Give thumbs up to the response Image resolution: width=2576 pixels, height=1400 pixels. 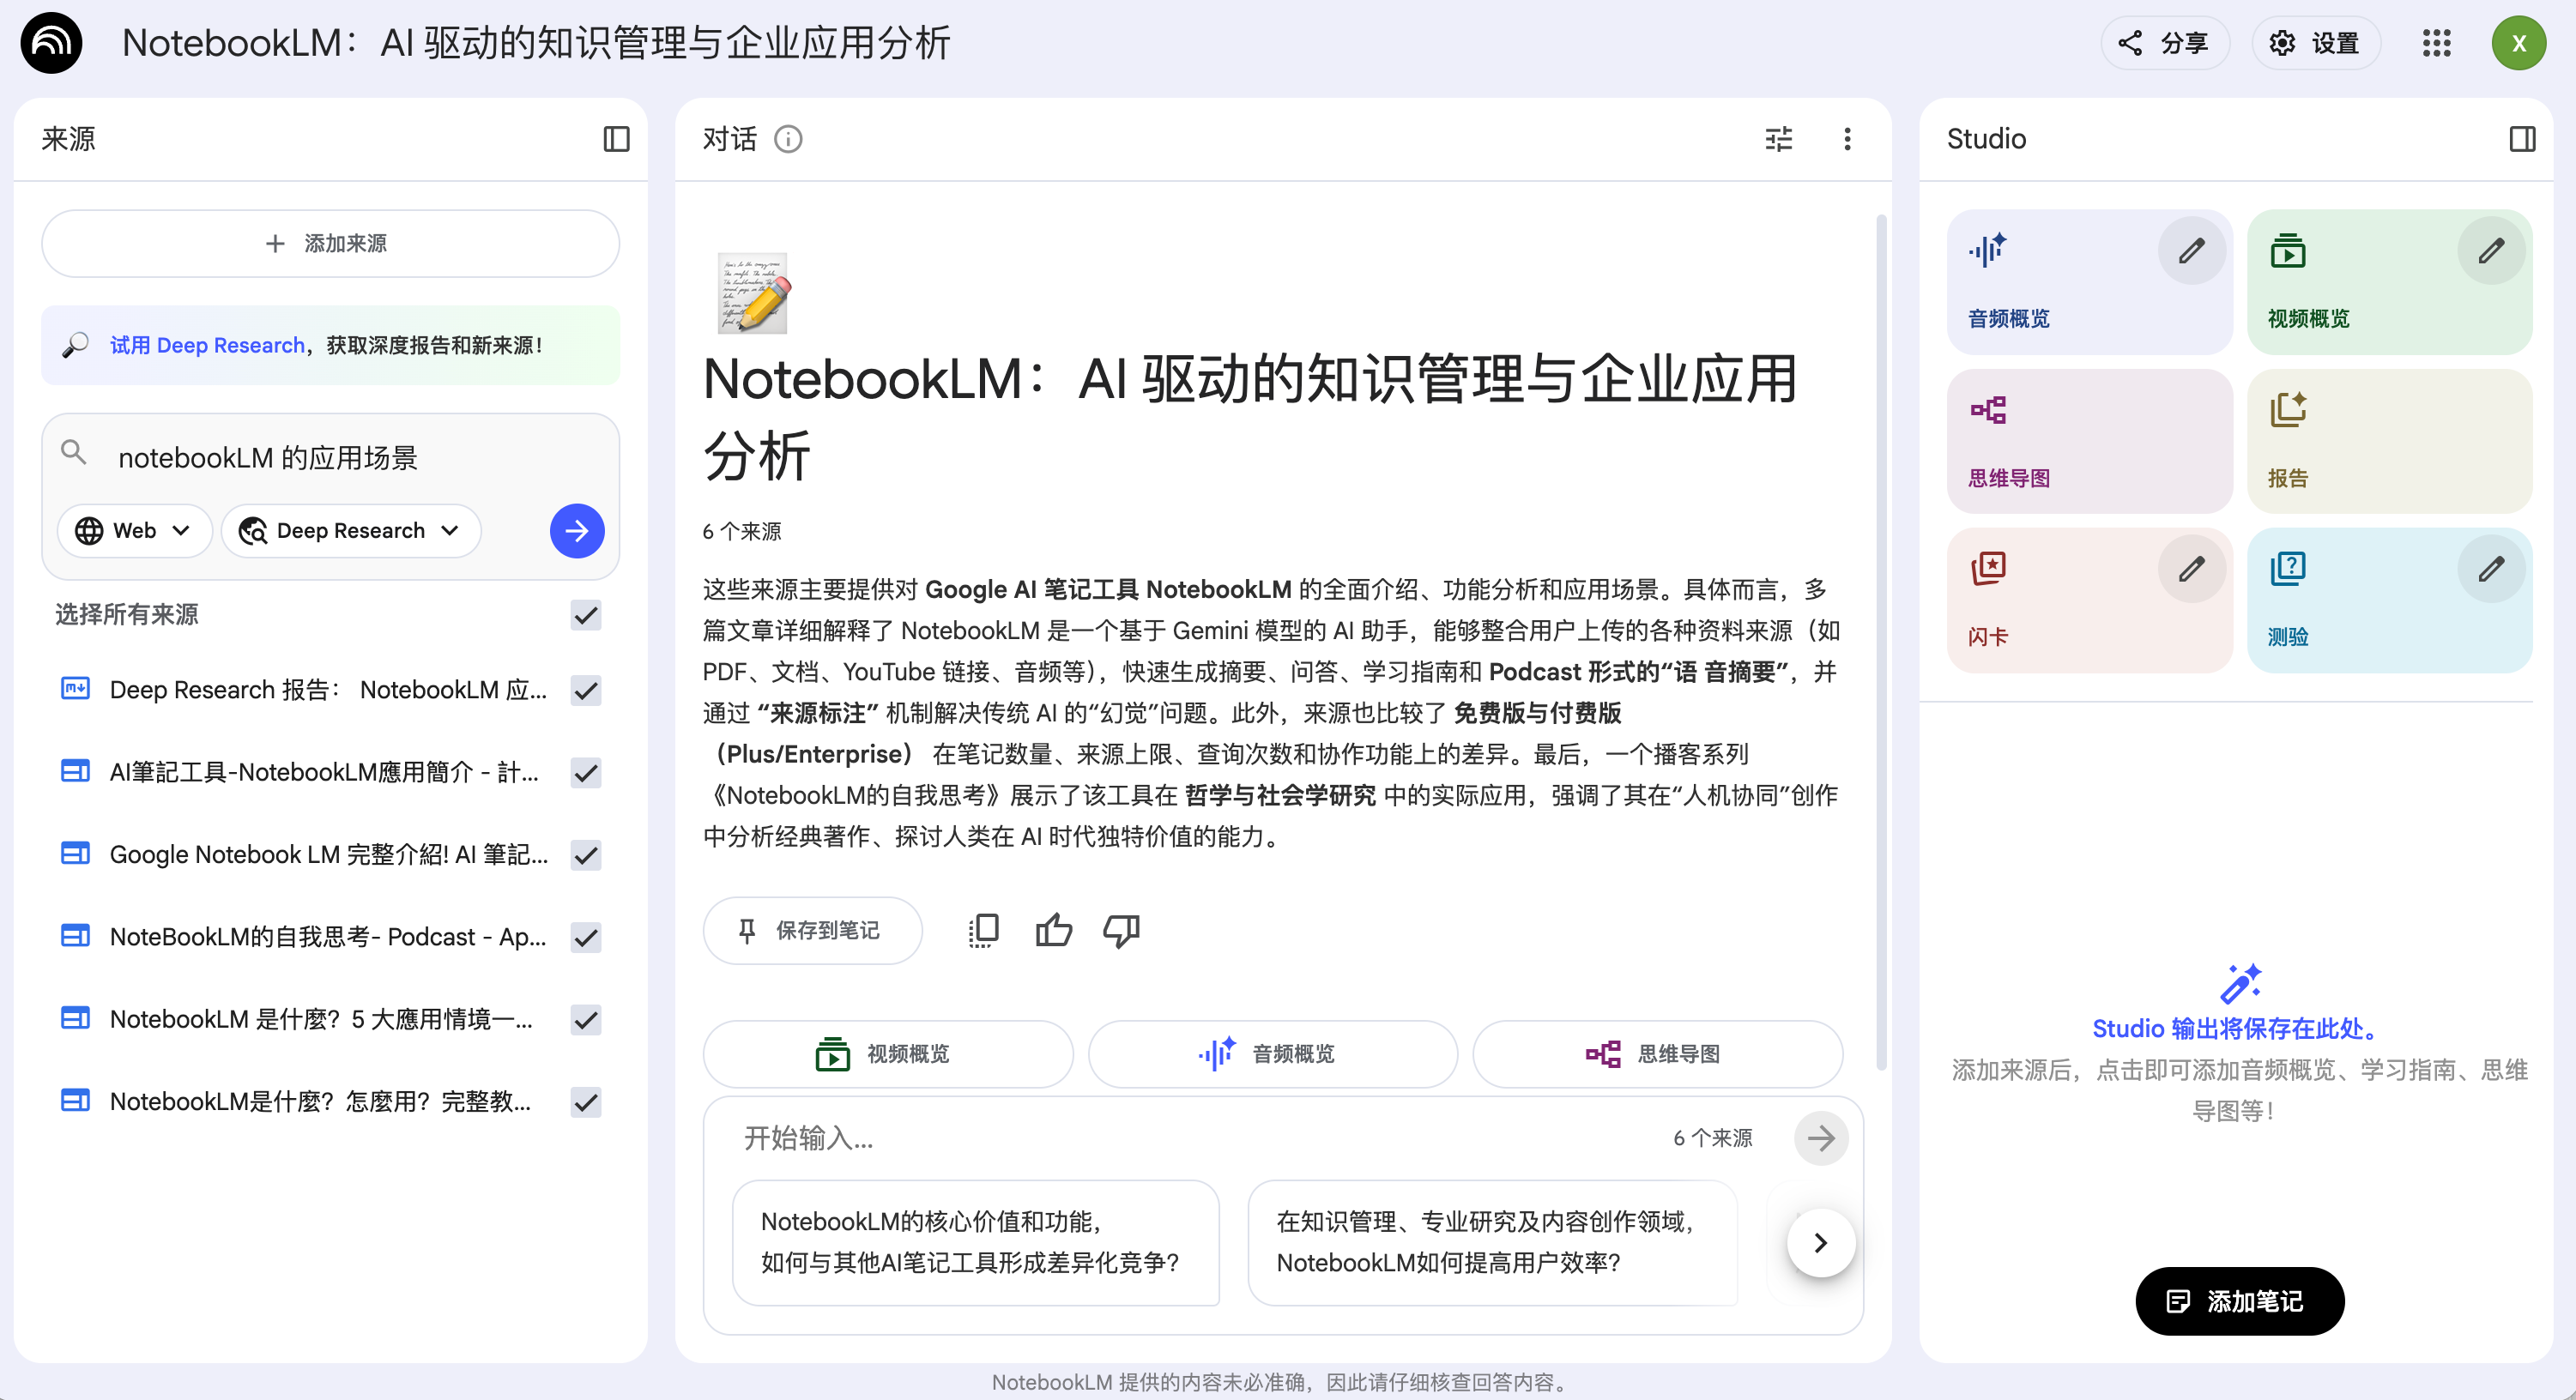point(1053,930)
